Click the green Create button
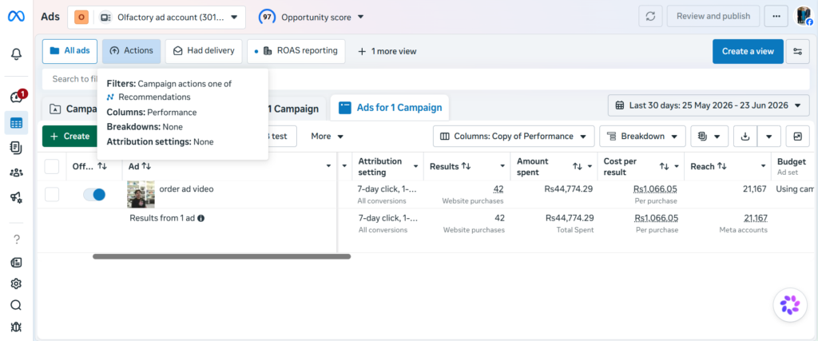The width and height of the screenshot is (818, 341). (x=69, y=136)
